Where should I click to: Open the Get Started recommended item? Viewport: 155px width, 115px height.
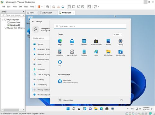[x=68, y=82]
